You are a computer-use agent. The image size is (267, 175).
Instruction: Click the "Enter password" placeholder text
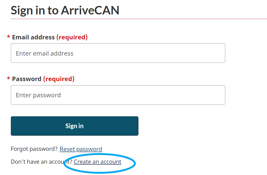[38, 95]
